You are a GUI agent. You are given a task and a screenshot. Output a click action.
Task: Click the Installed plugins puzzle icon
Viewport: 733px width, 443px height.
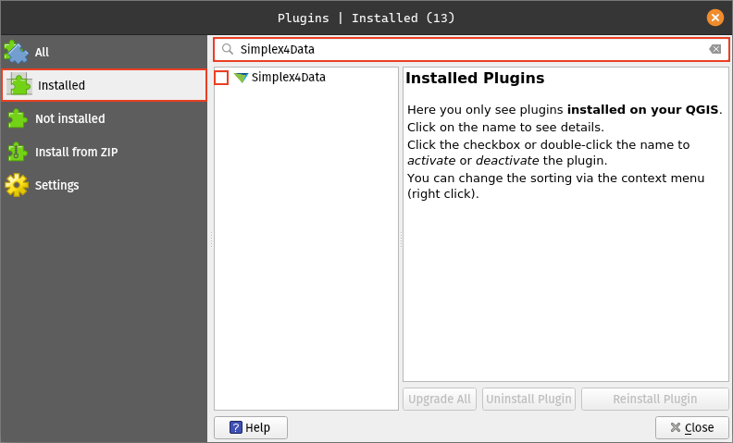coord(19,85)
